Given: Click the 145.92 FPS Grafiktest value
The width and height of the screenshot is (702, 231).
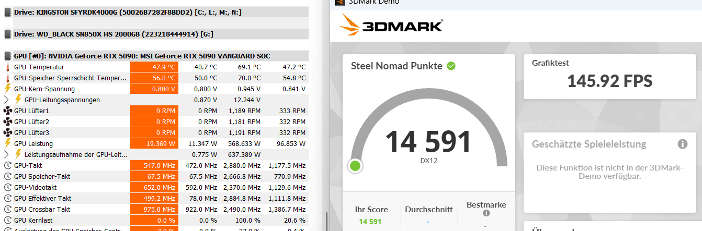Looking at the screenshot, I should pyautogui.click(x=609, y=81).
